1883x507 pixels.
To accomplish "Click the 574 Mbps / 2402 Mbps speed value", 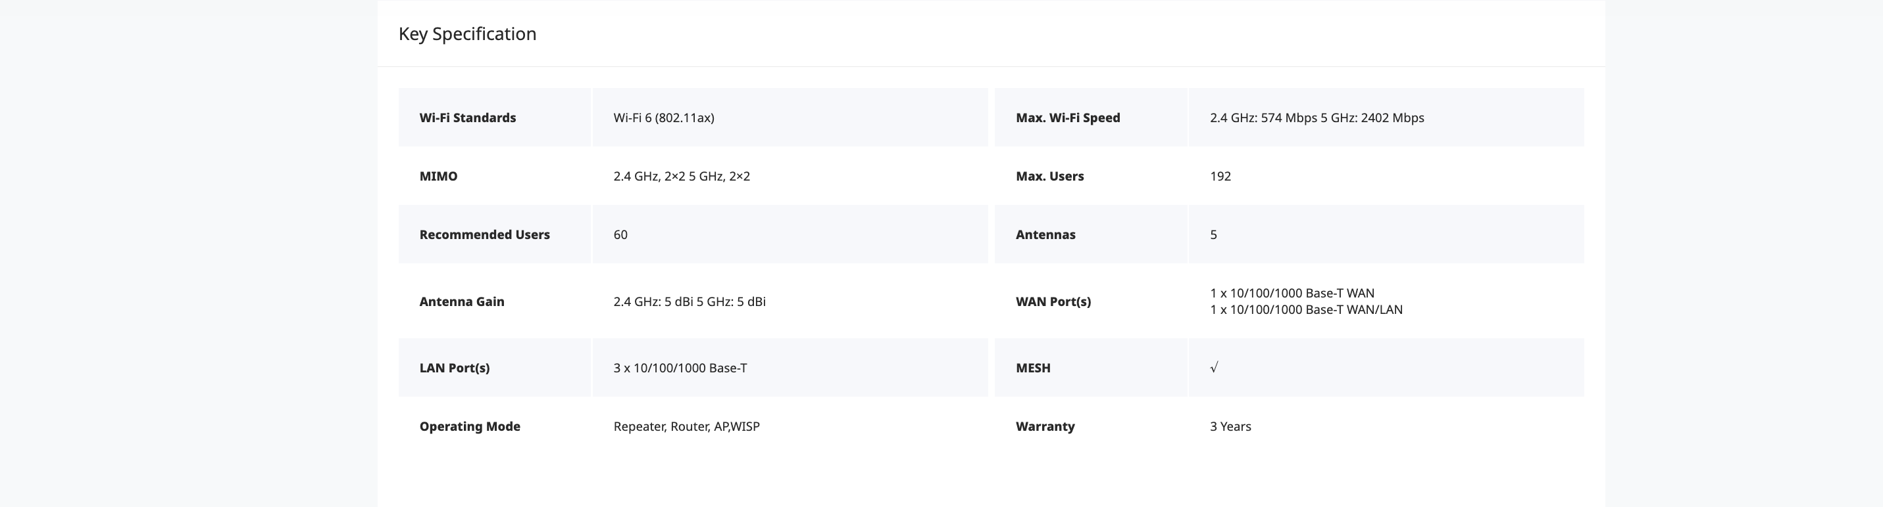I will coord(1316,118).
